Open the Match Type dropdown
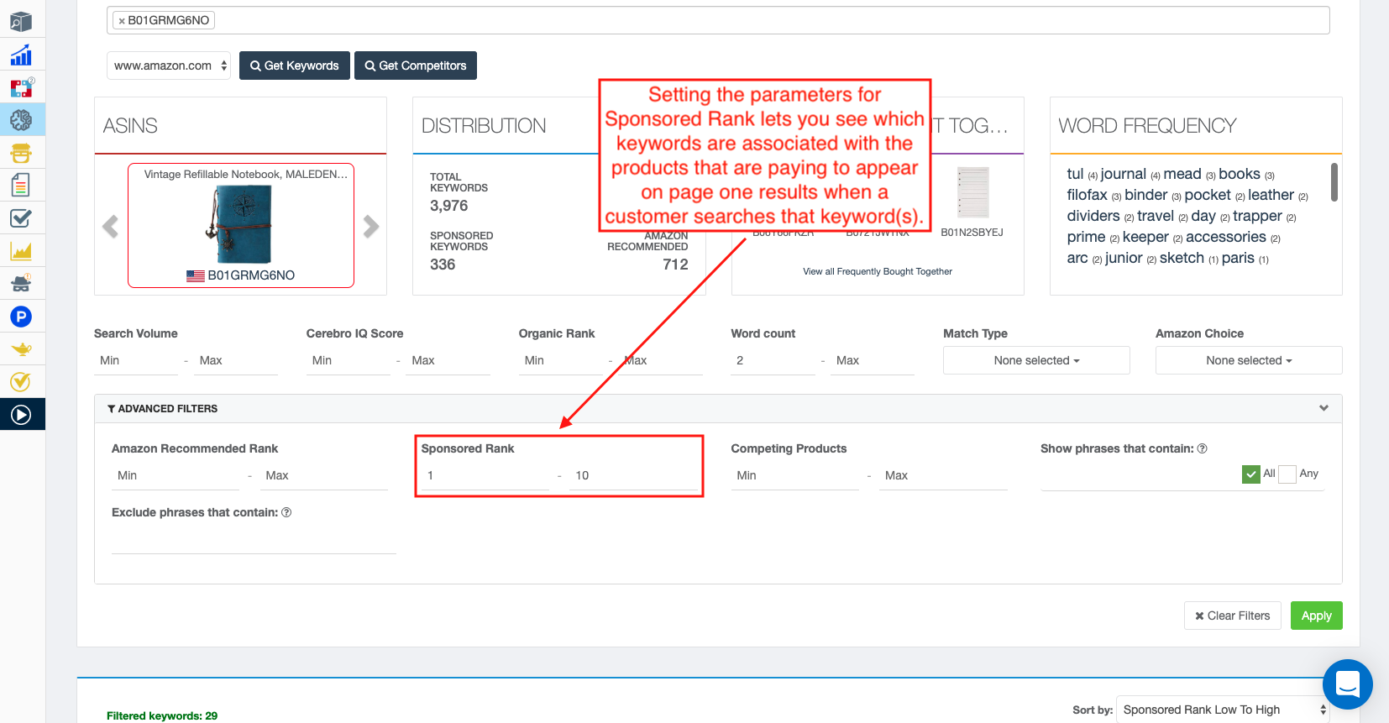The height and width of the screenshot is (723, 1389). click(x=1035, y=360)
